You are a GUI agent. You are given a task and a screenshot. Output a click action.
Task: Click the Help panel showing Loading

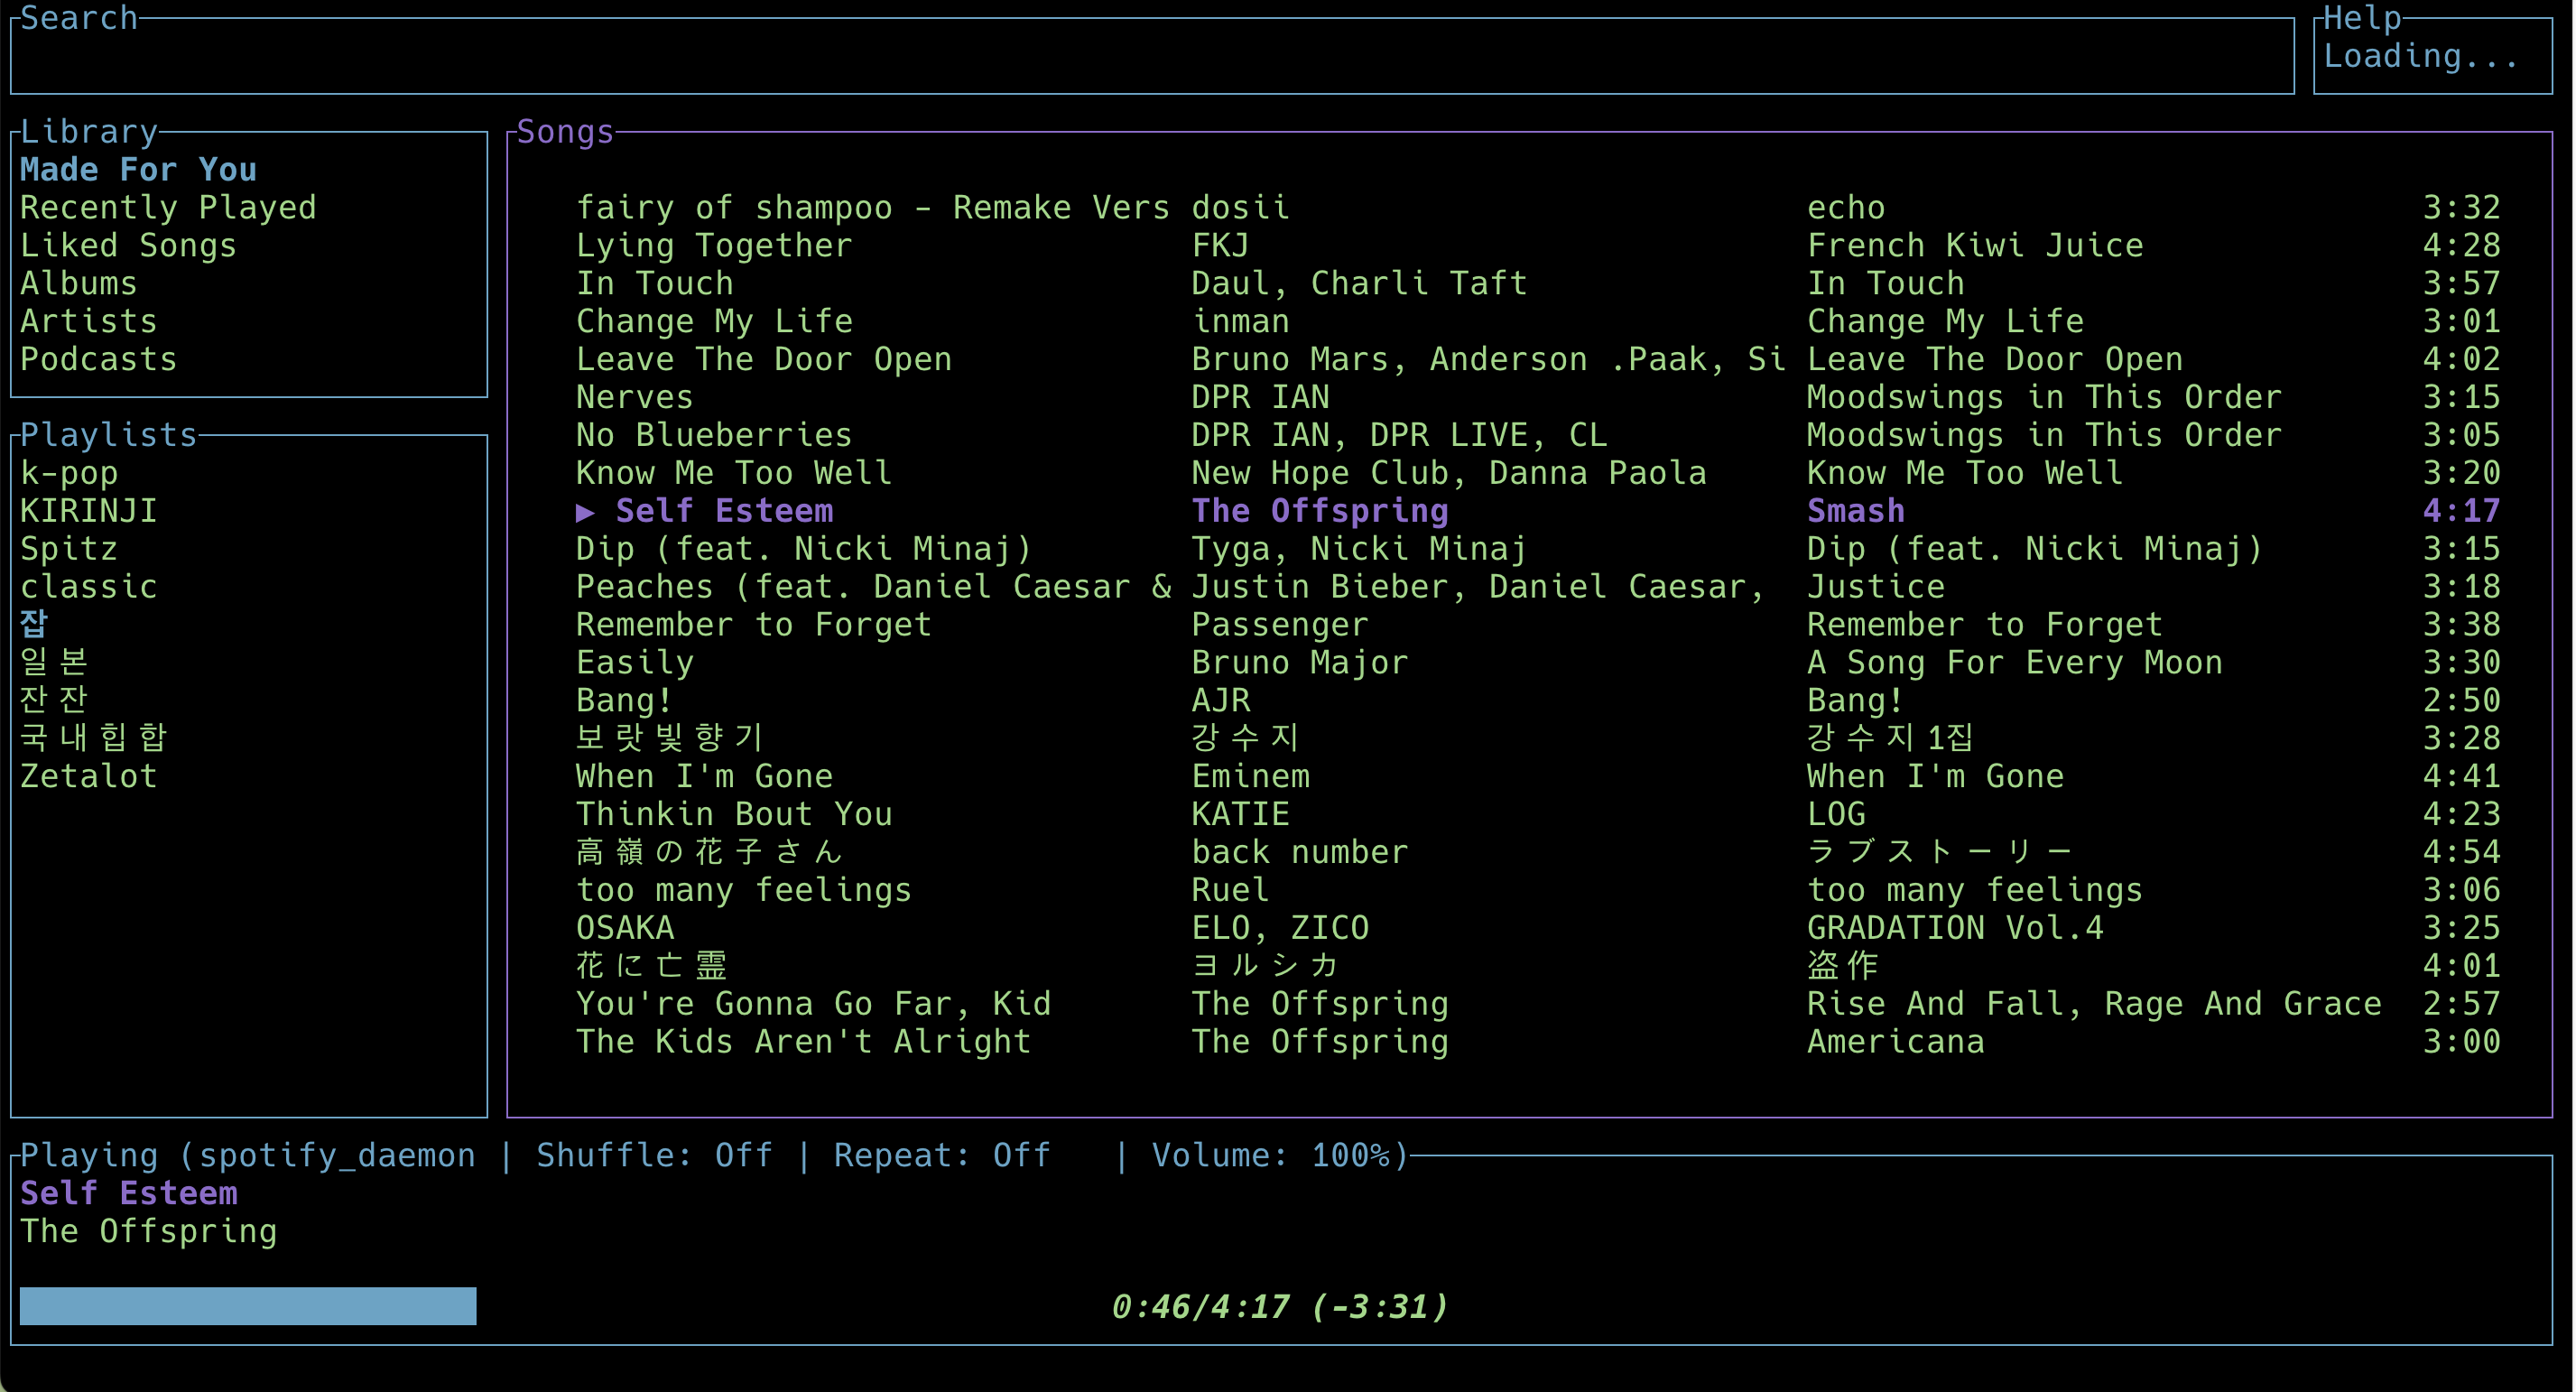click(2420, 57)
